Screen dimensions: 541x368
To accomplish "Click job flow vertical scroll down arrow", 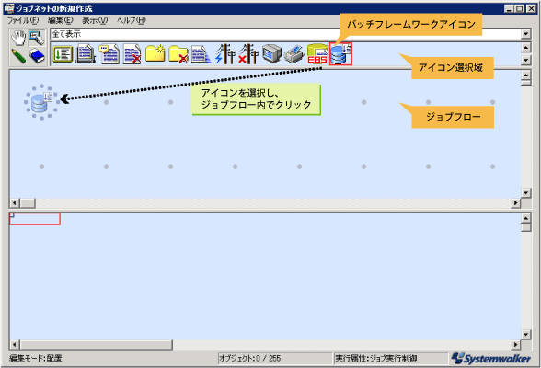I will [x=526, y=193].
